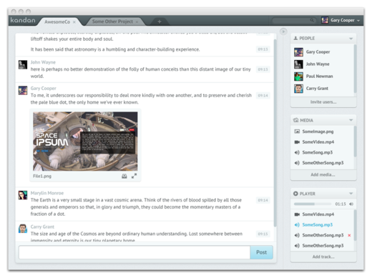Focus the chat message input field
Image resolution: width=372 pixels, height=278 pixels.
tap(134, 252)
